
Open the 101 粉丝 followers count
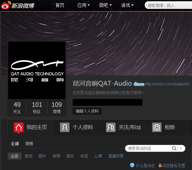click(x=37, y=108)
